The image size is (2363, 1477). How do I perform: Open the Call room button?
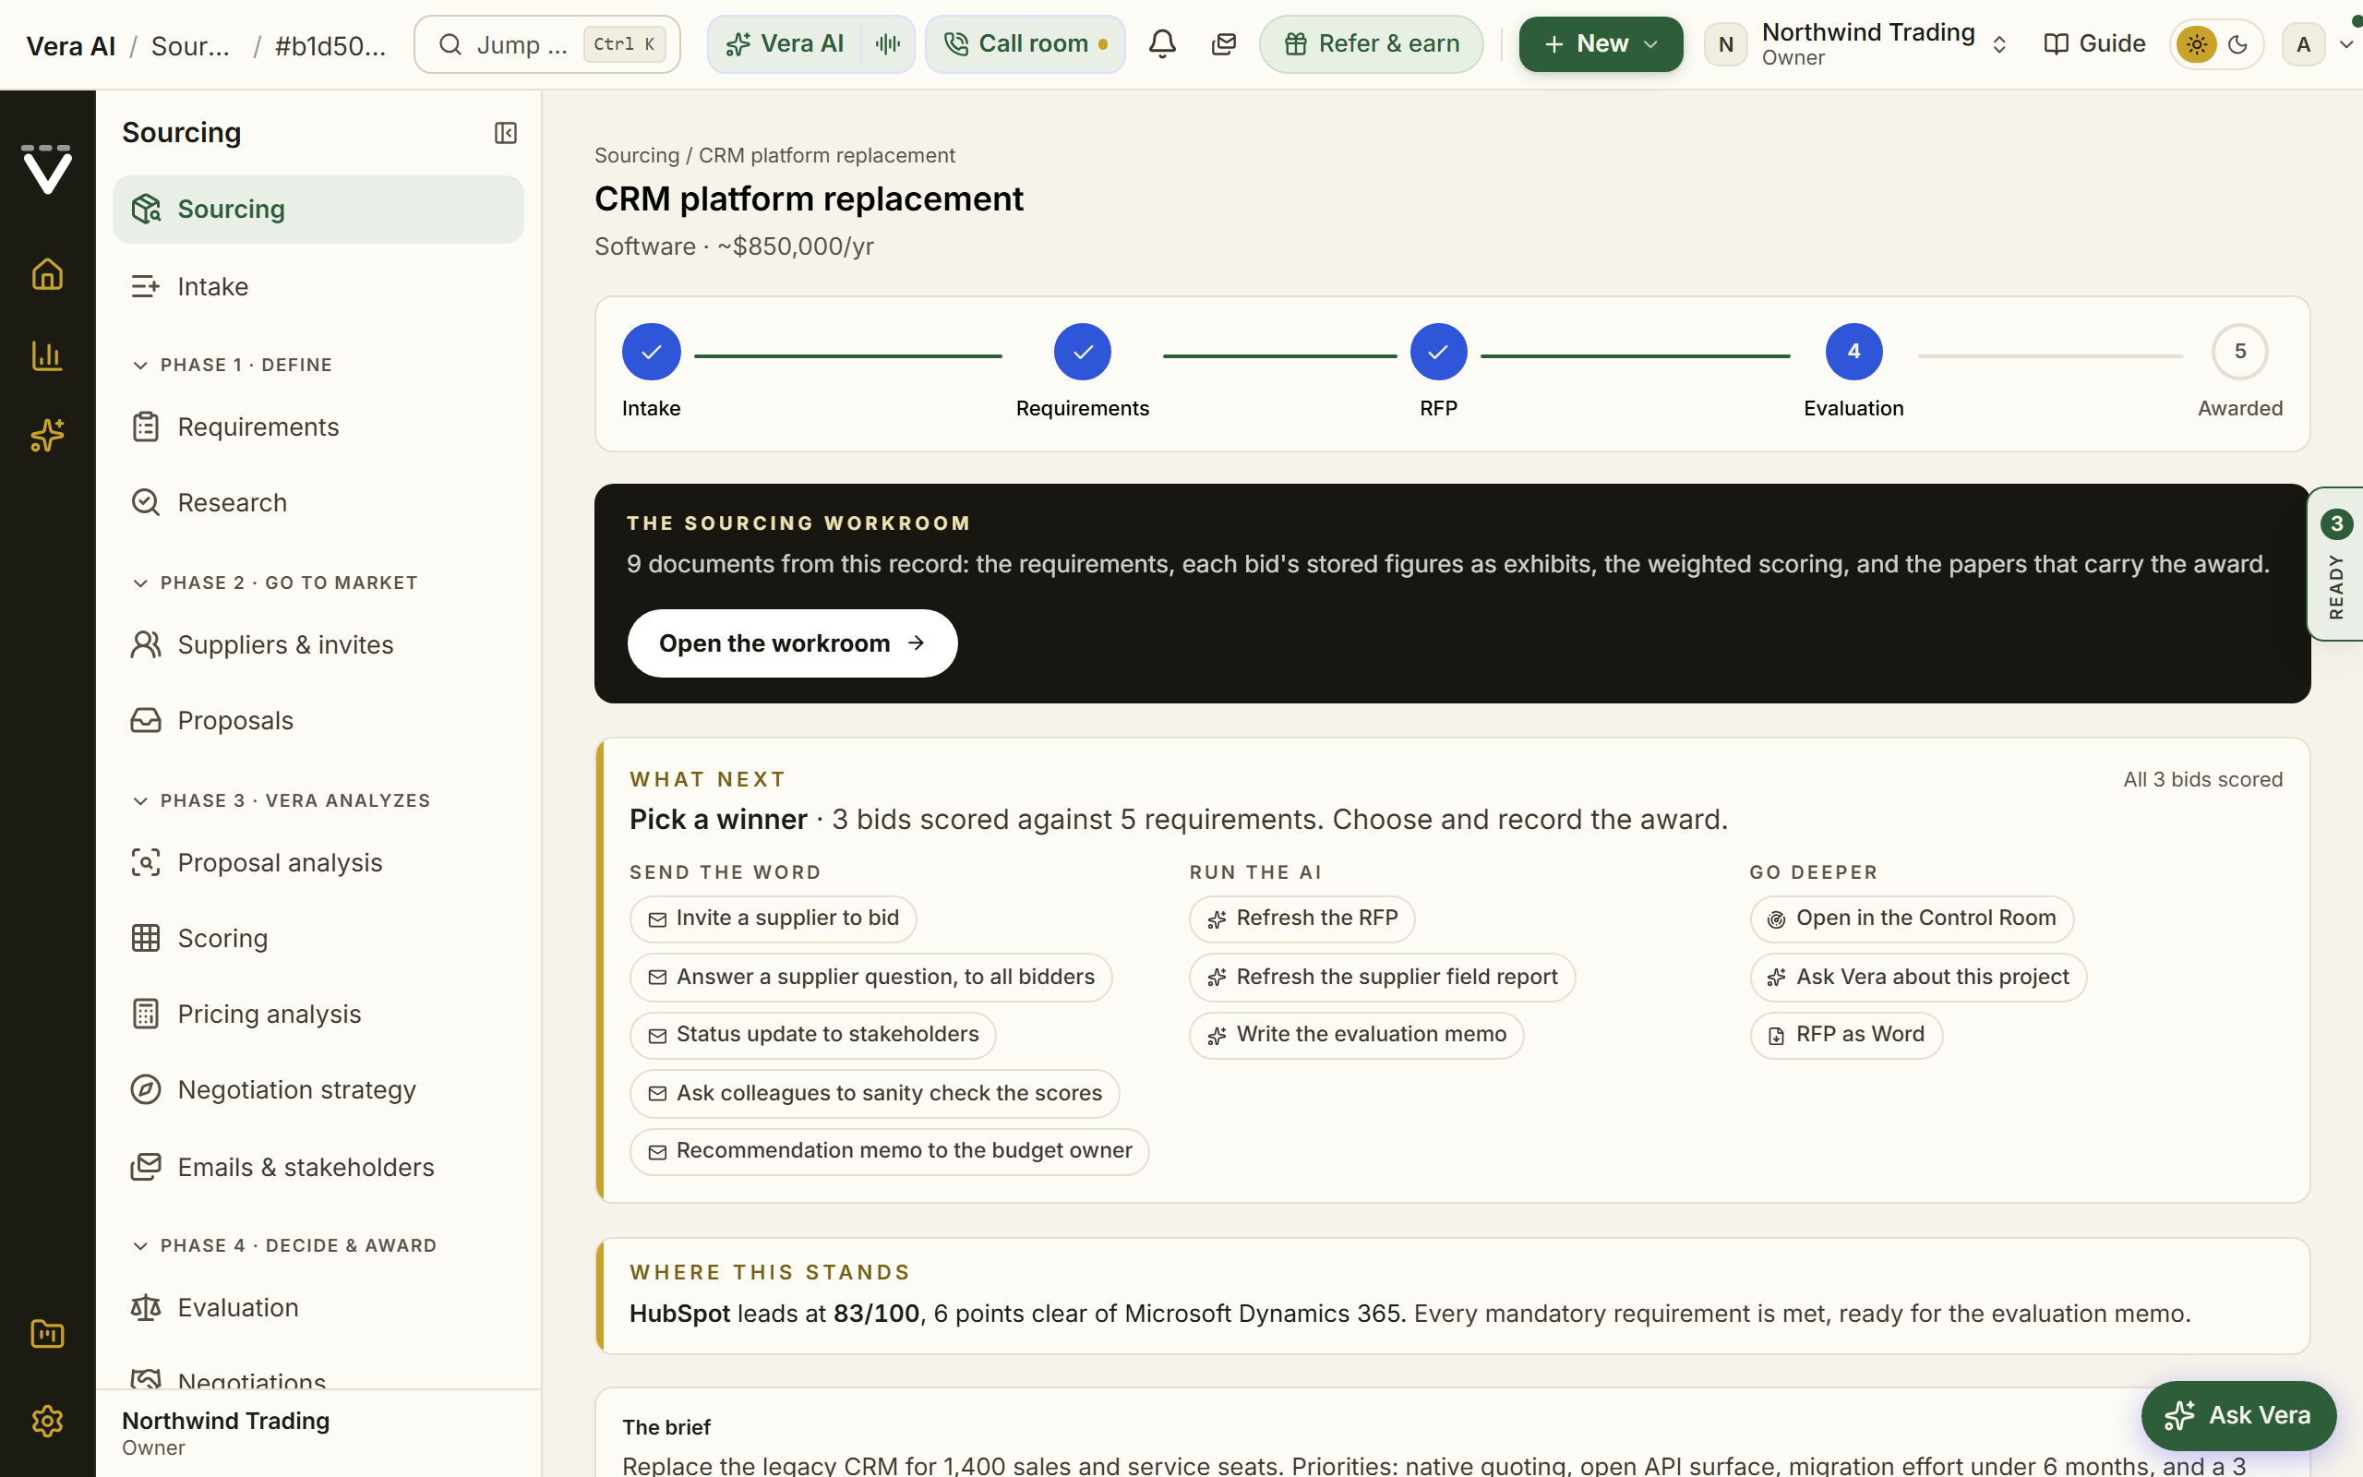[x=1026, y=44]
